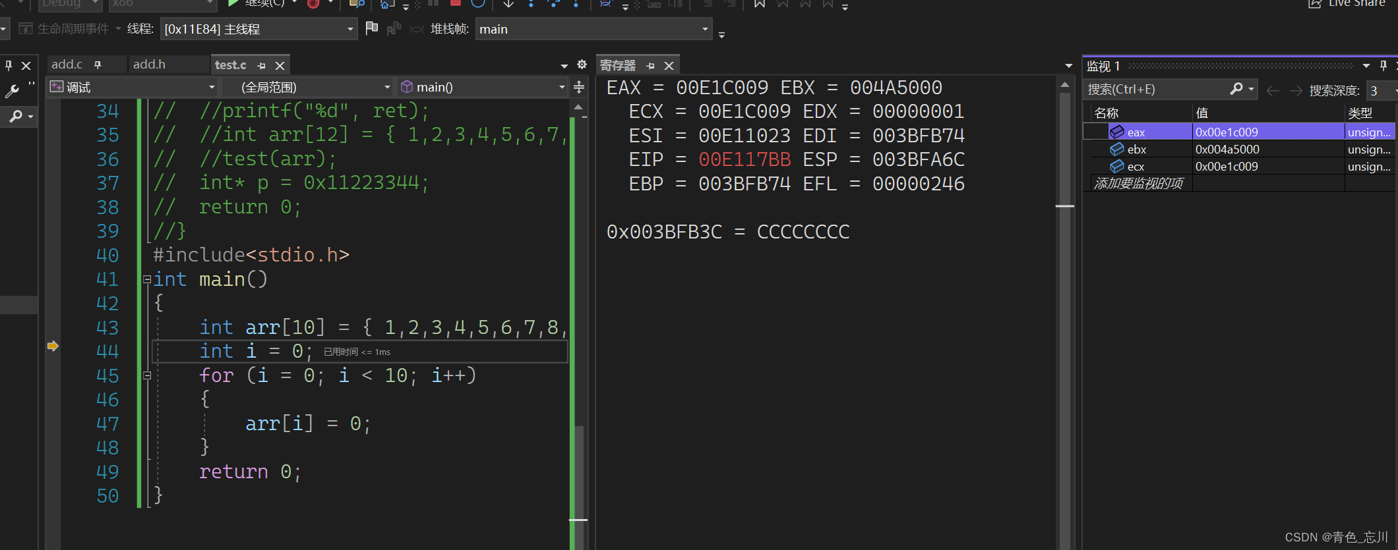Close the left side panel
Viewport: 1398px width, 550px height.
[x=26, y=65]
